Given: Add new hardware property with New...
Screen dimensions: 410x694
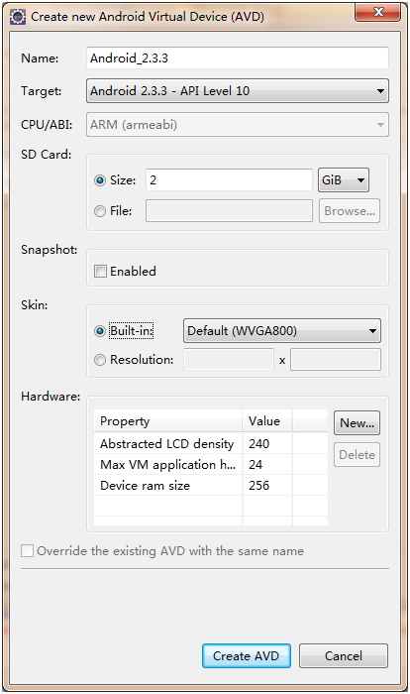Looking at the screenshot, I should [x=357, y=423].
